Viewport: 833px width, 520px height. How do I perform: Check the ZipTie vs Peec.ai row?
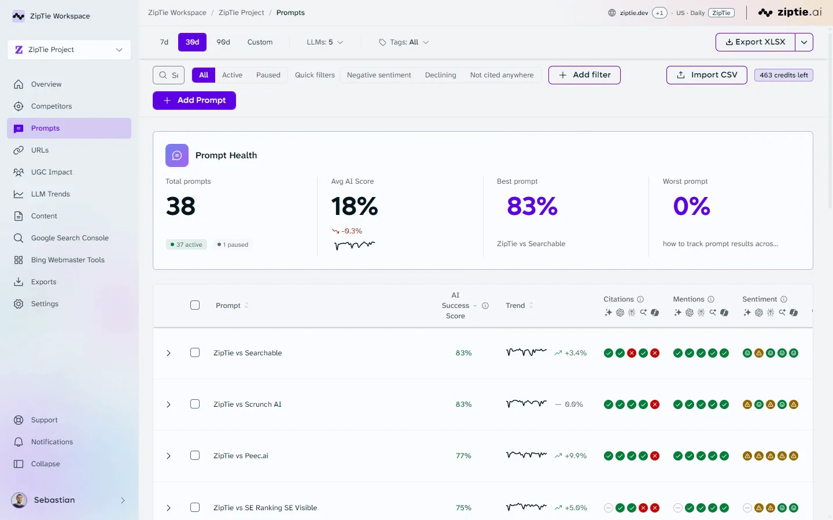click(195, 455)
